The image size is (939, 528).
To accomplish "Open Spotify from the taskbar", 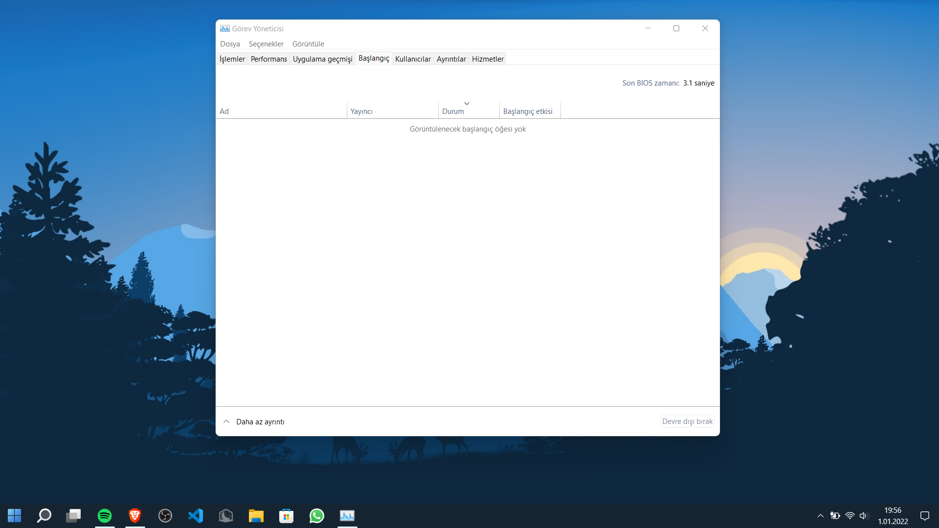I will point(105,515).
